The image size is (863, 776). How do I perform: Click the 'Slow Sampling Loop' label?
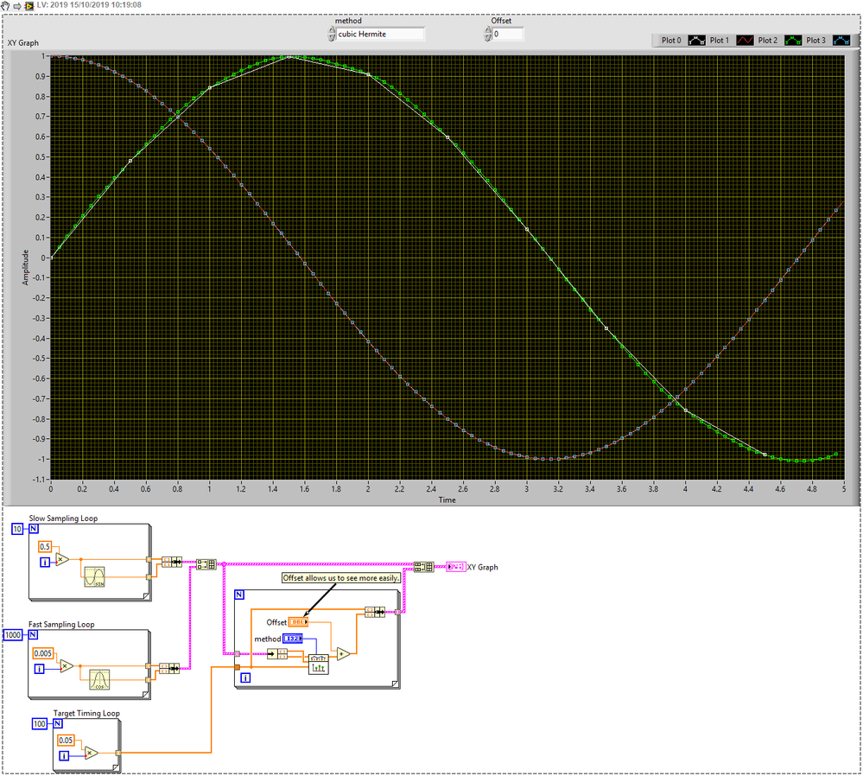(63, 518)
